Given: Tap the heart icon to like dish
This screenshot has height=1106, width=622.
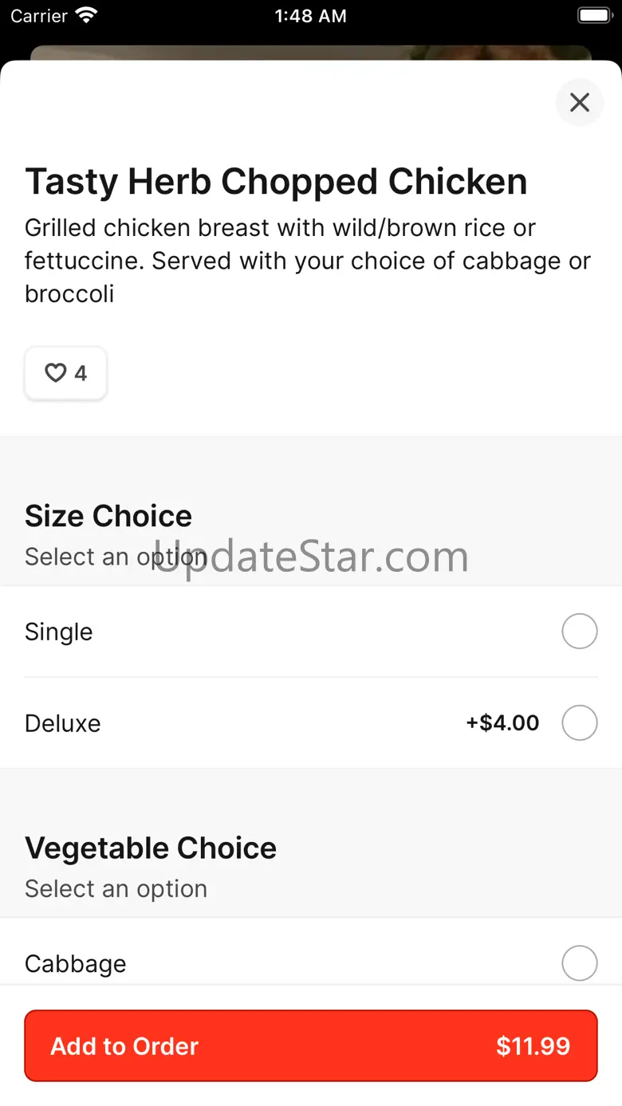Looking at the screenshot, I should (x=55, y=373).
